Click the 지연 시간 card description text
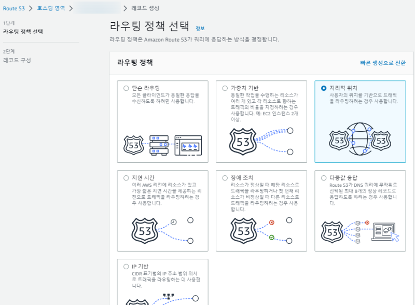 tap(167, 194)
